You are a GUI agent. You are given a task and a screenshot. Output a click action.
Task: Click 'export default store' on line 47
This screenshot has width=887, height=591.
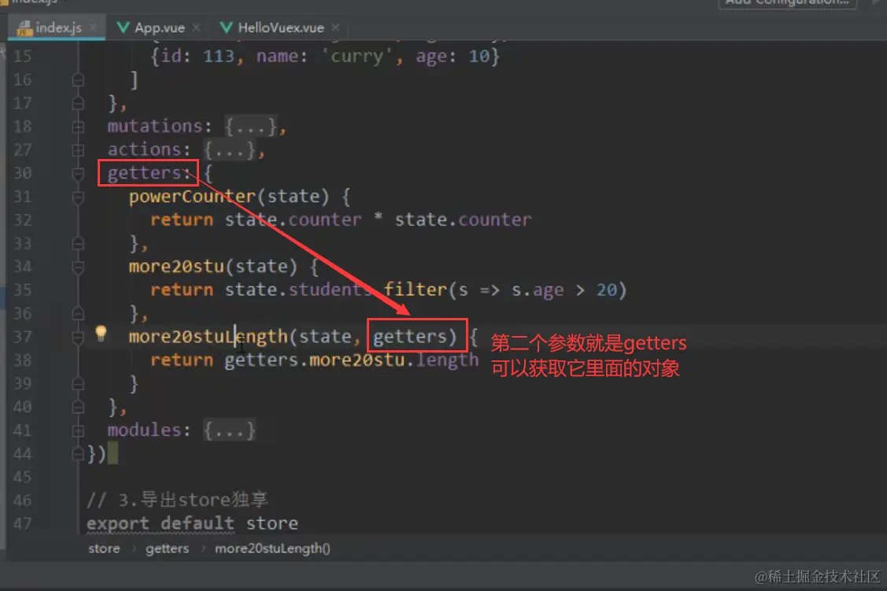point(192,523)
